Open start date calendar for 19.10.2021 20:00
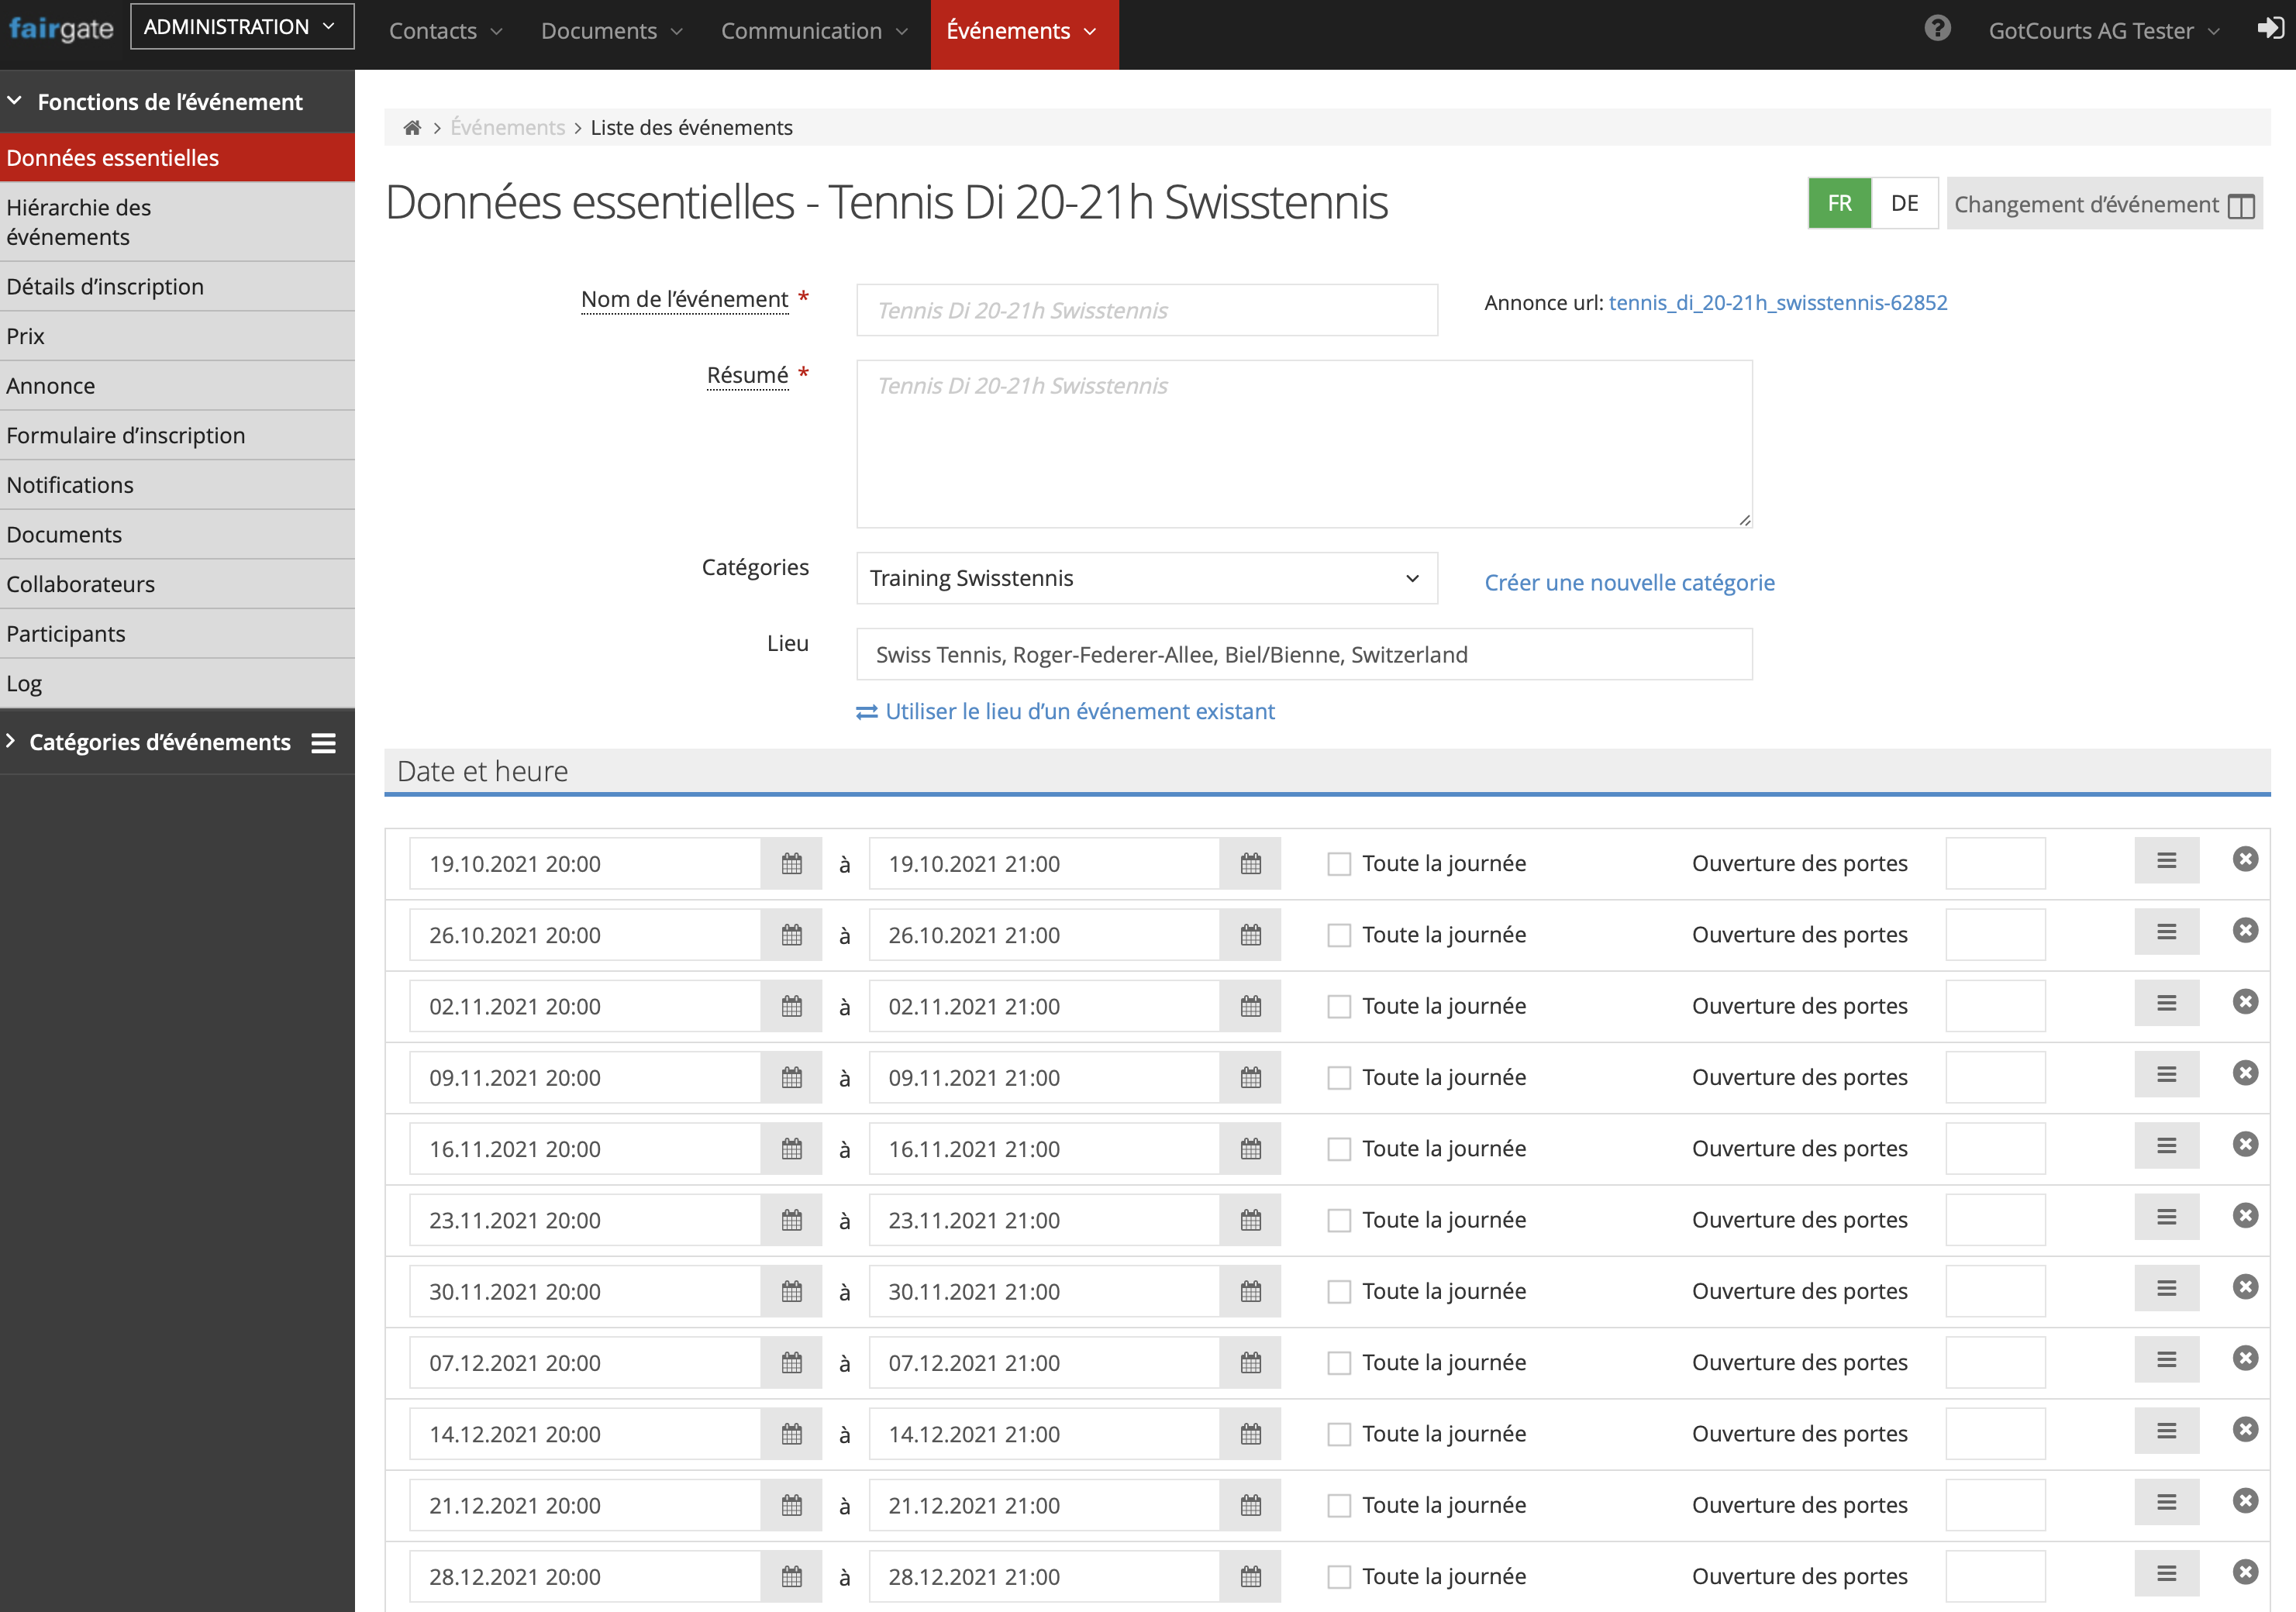 click(791, 863)
